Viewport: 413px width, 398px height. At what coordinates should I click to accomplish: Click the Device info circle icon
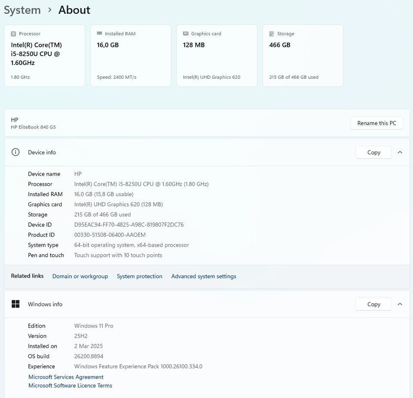tap(15, 152)
